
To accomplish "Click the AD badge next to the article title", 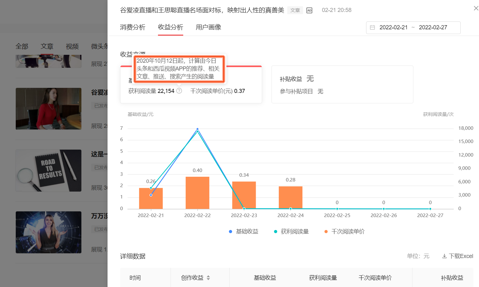I will pos(309,10).
